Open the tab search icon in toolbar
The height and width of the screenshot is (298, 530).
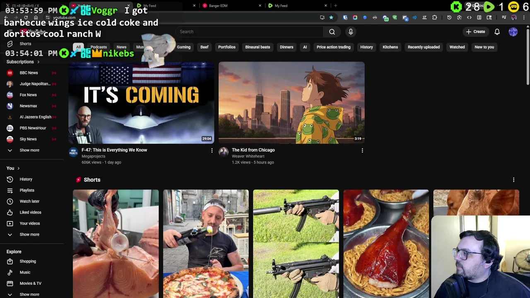[489, 17]
